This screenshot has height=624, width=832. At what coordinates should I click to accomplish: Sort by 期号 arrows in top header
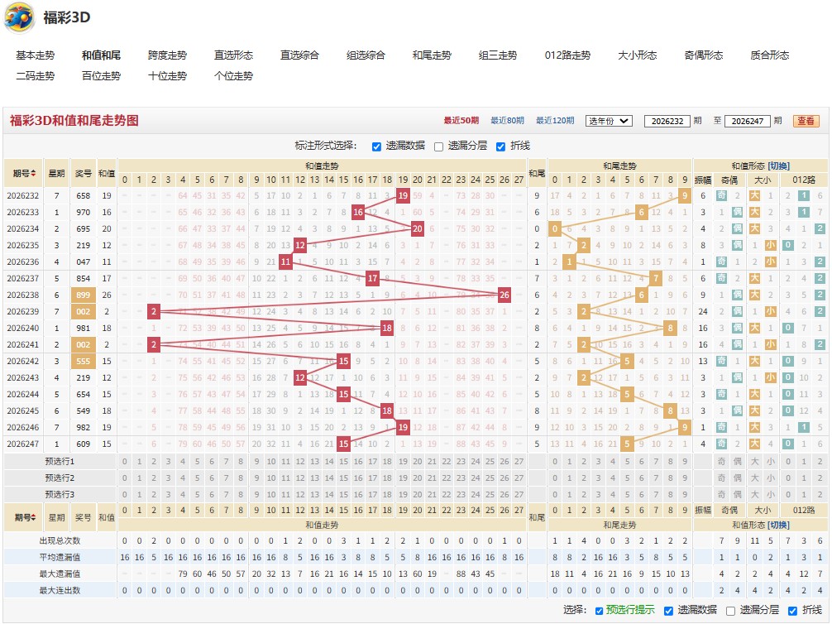click(x=33, y=174)
